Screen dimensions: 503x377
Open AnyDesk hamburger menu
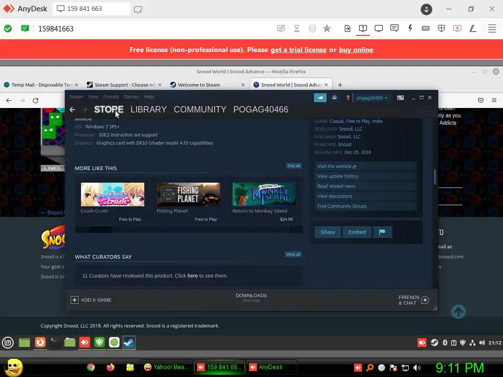pos(492,28)
